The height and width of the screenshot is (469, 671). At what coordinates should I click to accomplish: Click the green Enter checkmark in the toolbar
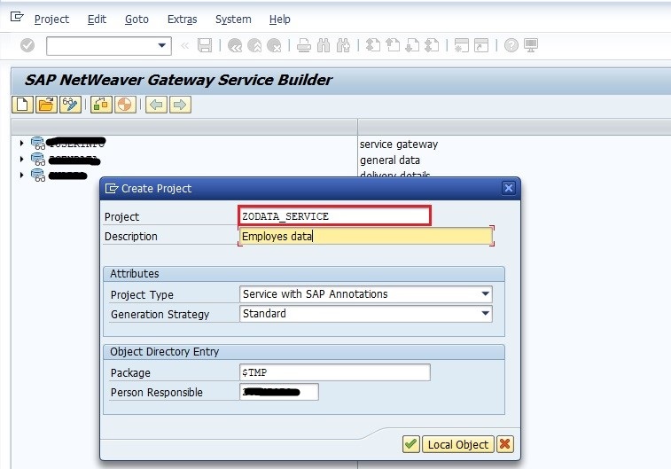point(27,45)
